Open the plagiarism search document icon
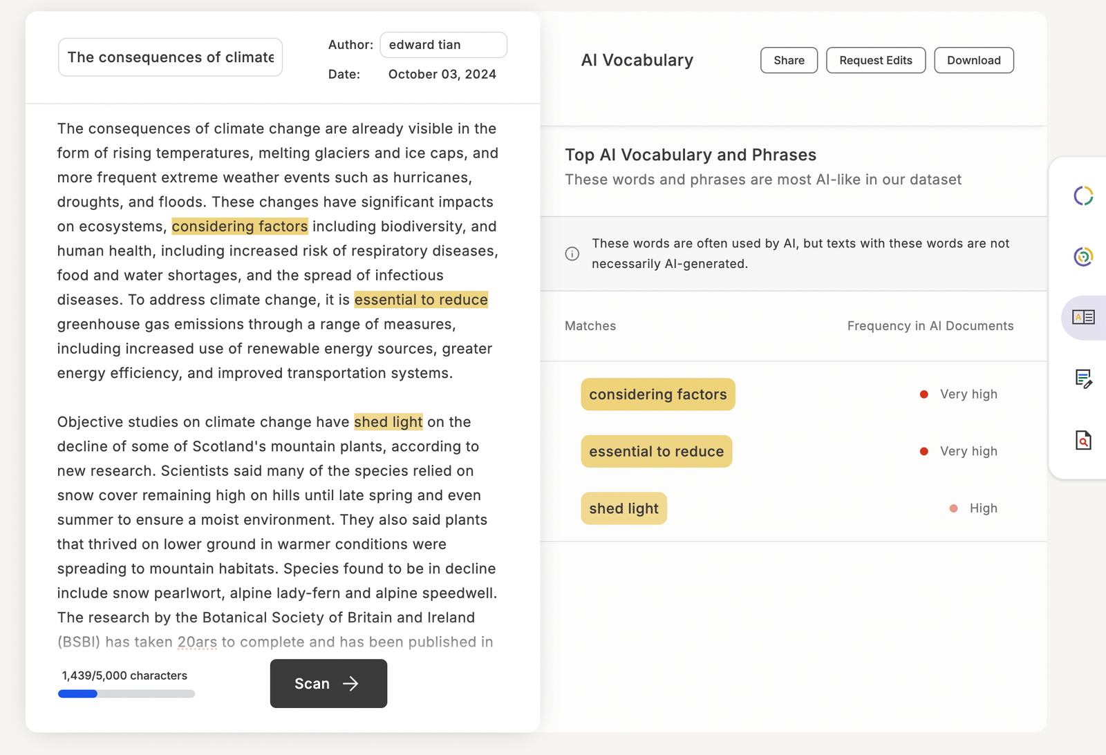 tap(1083, 440)
